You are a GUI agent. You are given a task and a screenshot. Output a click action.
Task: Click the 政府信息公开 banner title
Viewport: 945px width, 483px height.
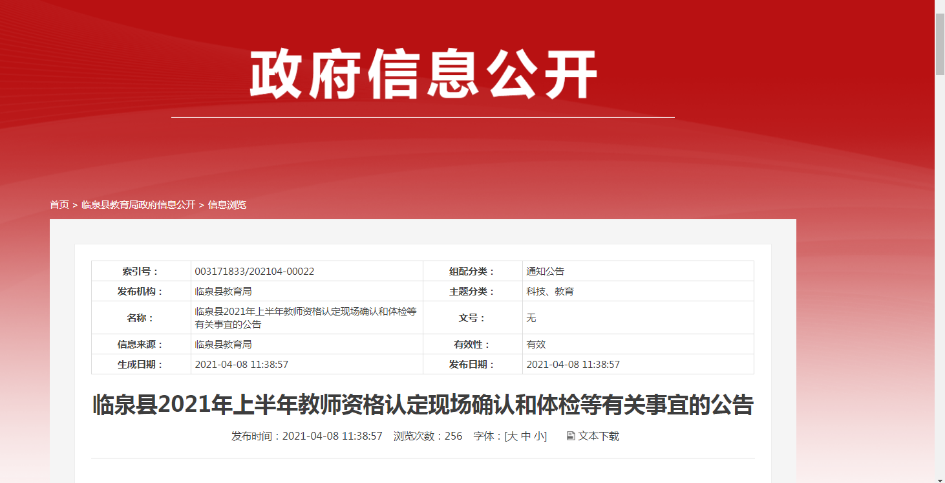click(423, 76)
